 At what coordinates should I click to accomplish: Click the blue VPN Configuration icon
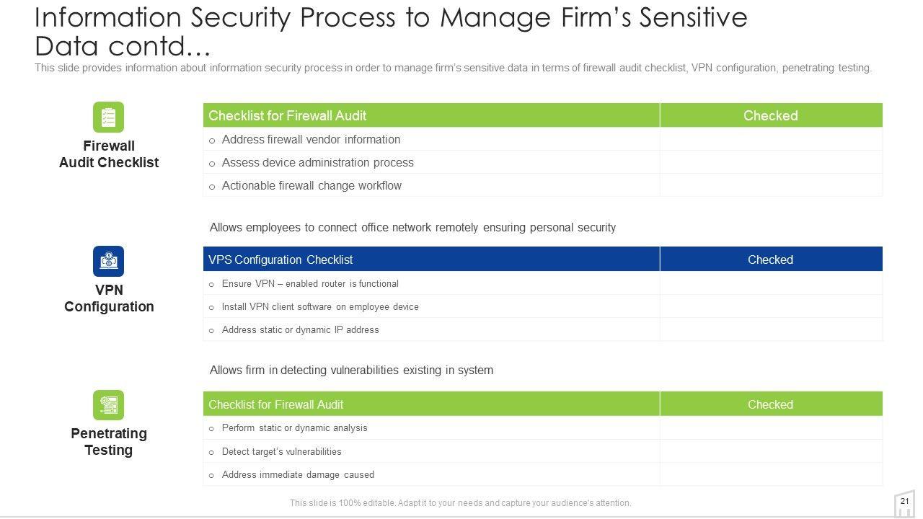click(108, 261)
